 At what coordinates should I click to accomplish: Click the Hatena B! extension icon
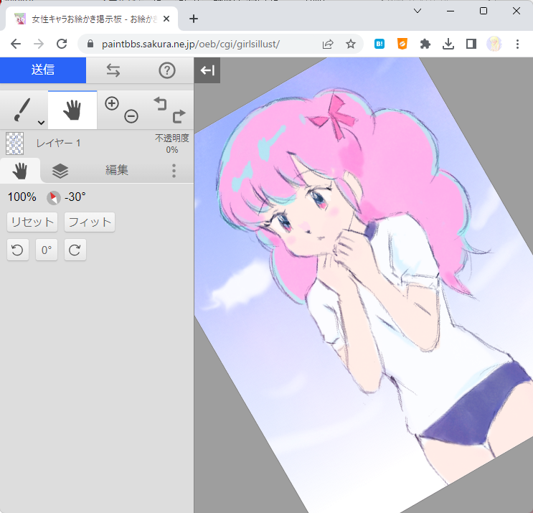379,44
